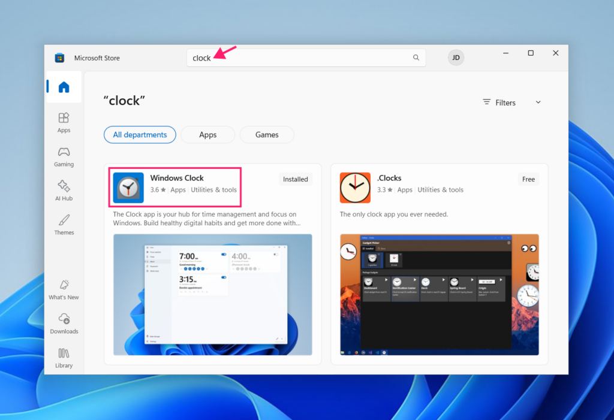Expand the Filters chevron

[538, 102]
